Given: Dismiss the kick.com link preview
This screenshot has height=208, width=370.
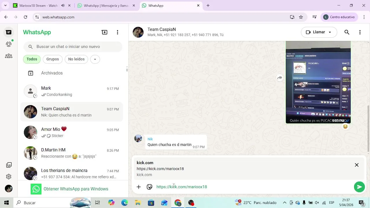Looking at the screenshot, I should (x=357, y=165).
